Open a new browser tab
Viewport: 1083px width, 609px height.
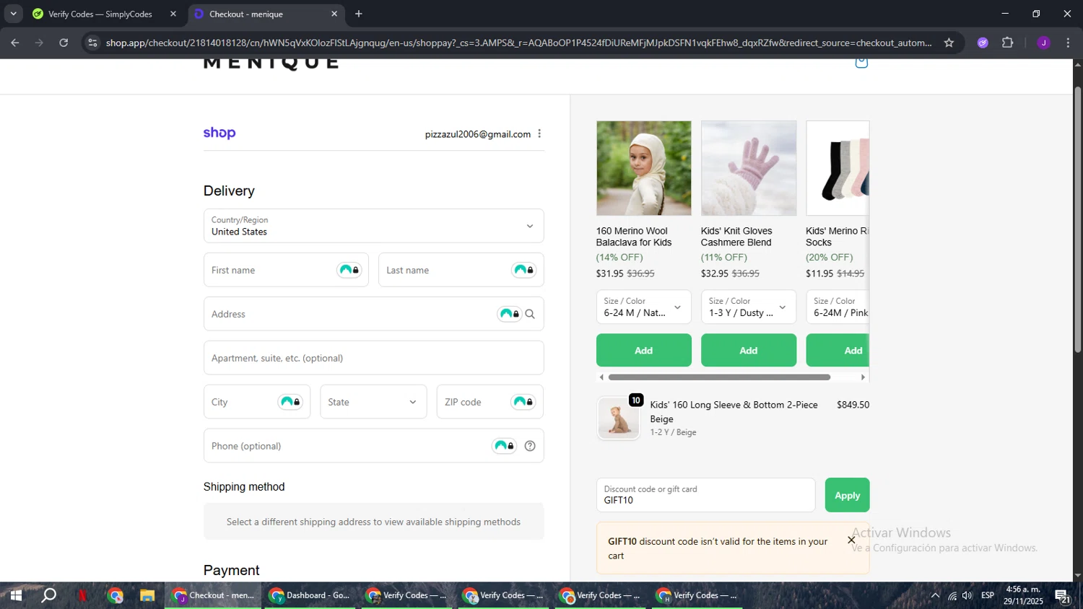tap(359, 14)
